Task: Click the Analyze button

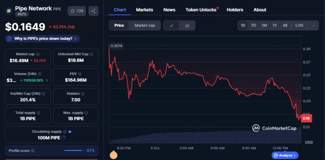Action: 285,155
